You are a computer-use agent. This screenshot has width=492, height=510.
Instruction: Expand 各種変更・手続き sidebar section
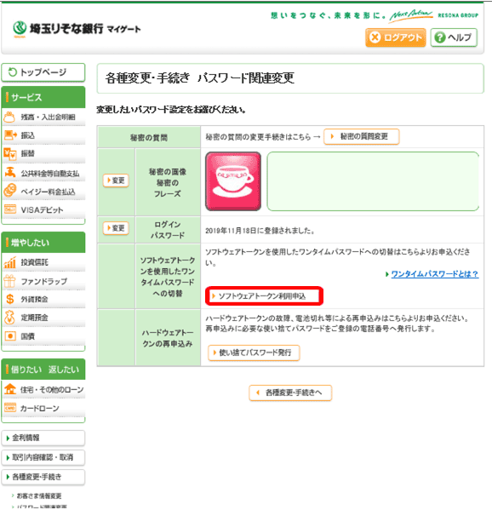click(x=43, y=477)
